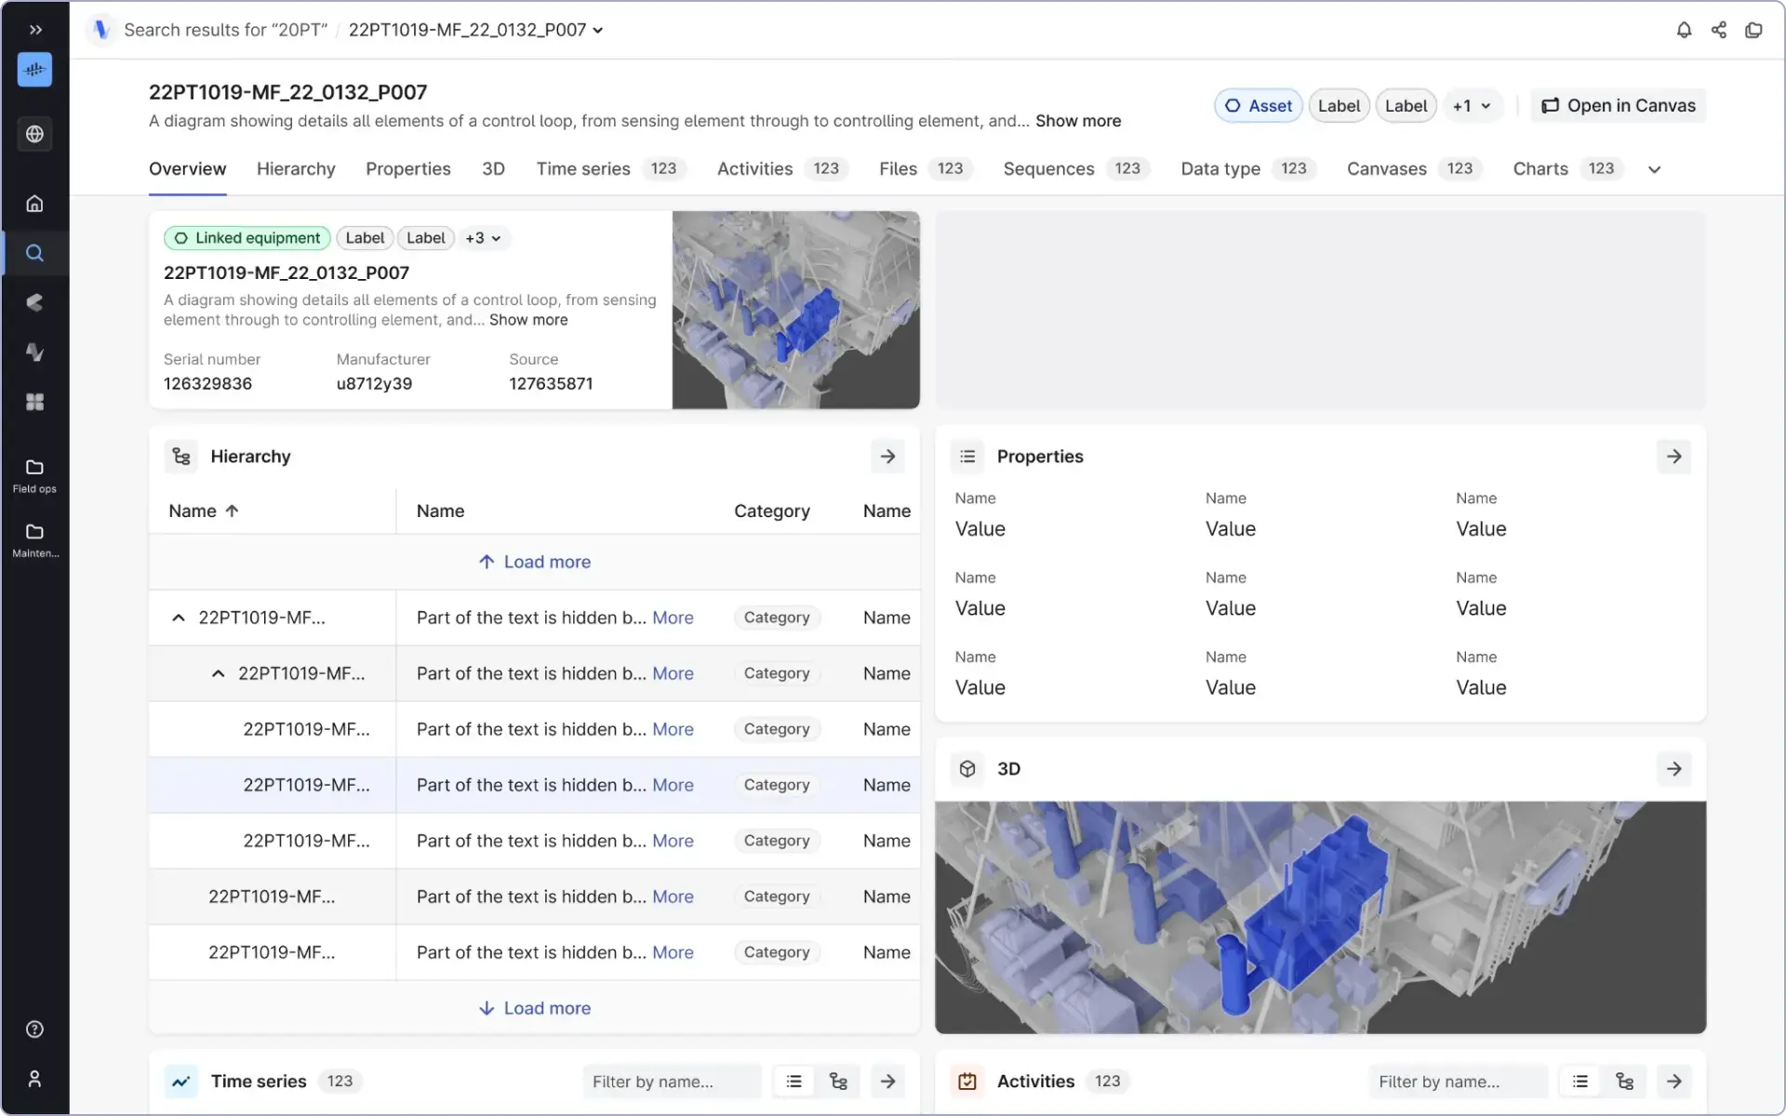The width and height of the screenshot is (1786, 1116).
Task: Expand the +3 labels dropdown
Action: tap(483, 238)
